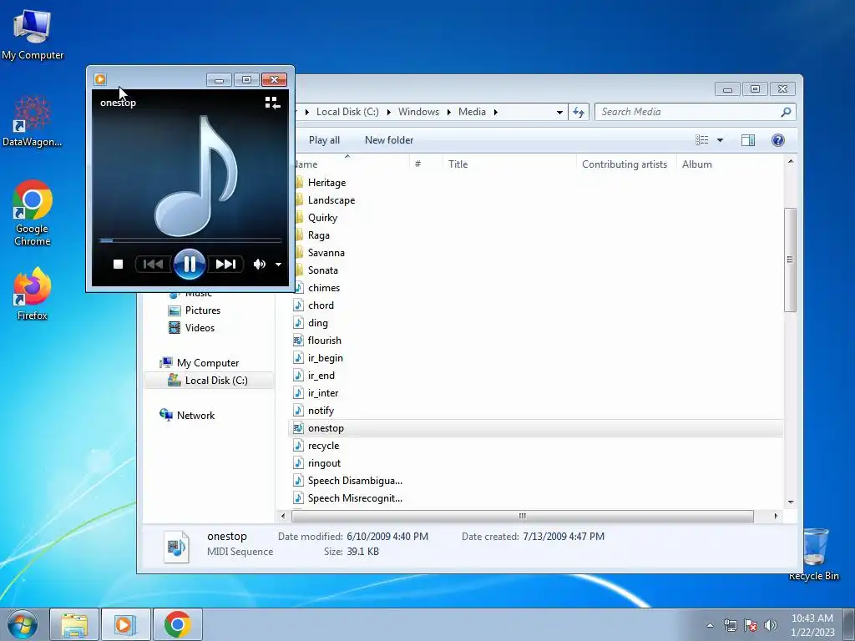Screen dimensions: 855x641
Task: Select the Speech Disambigua... file
Action: [354, 481]
